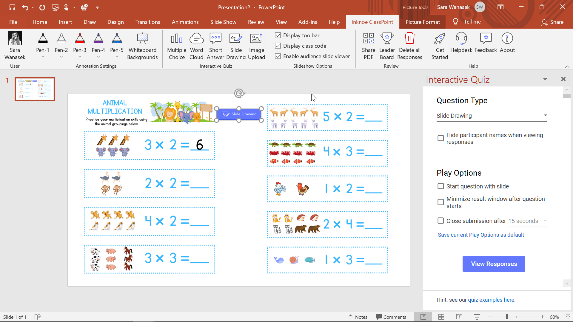573x322 pixels.
Task: Open Interactive Quiz pane options arrow
Action: (x=545, y=79)
